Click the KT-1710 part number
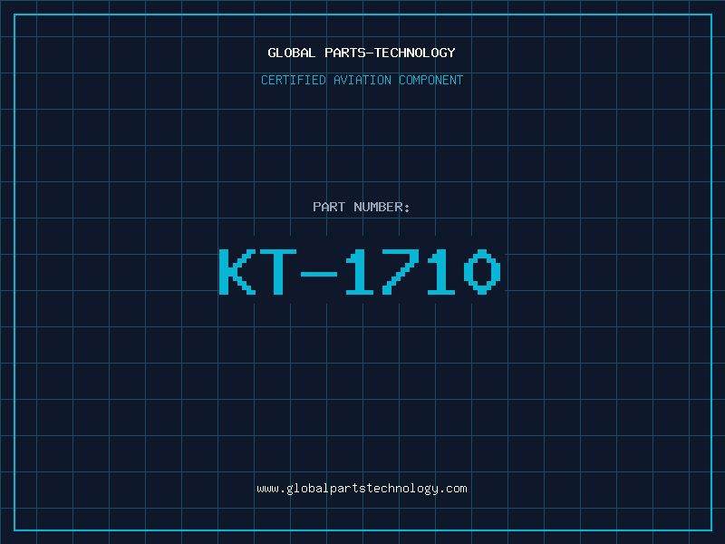Image resolution: width=725 pixels, height=544 pixels. click(x=360, y=272)
